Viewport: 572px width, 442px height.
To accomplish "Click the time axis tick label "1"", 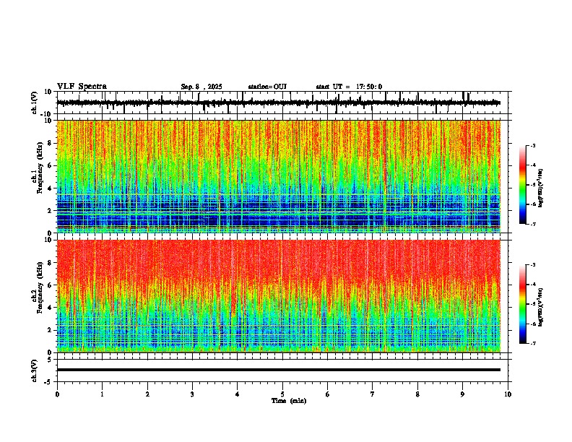I will click(x=102, y=394).
